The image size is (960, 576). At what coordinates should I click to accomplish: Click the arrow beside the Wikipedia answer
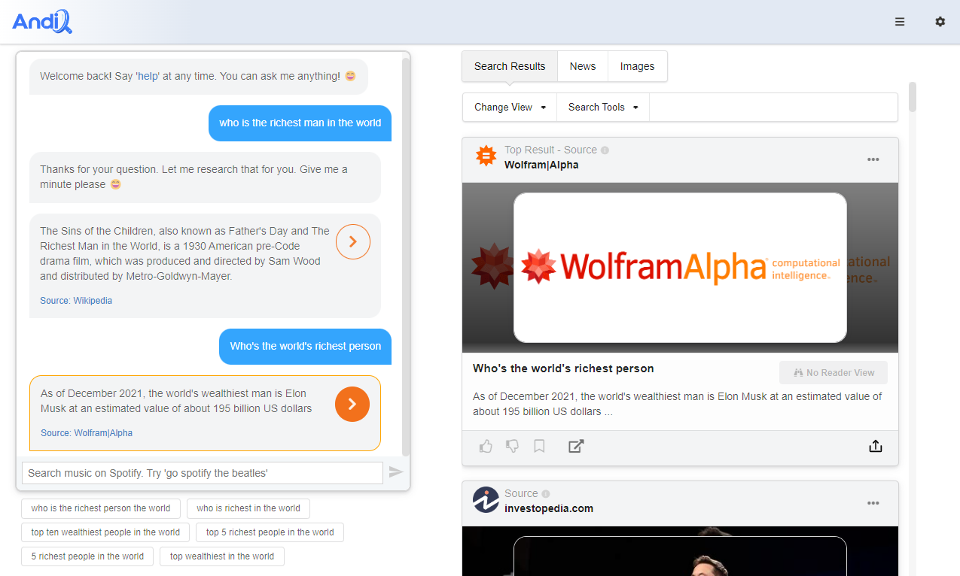(x=353, y=241)
